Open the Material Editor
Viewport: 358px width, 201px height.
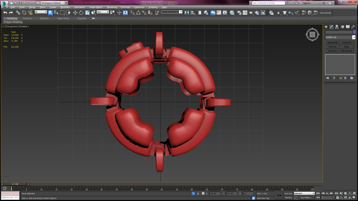point(232,13)
